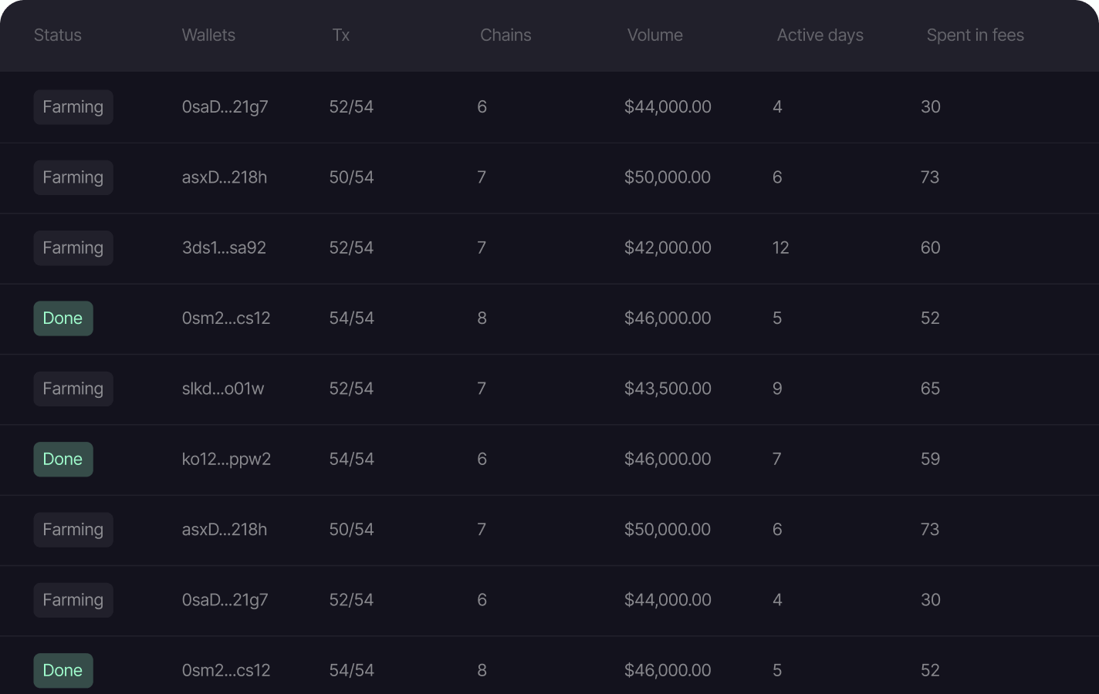Open wallet address slkd...o01w

(222, 389)
